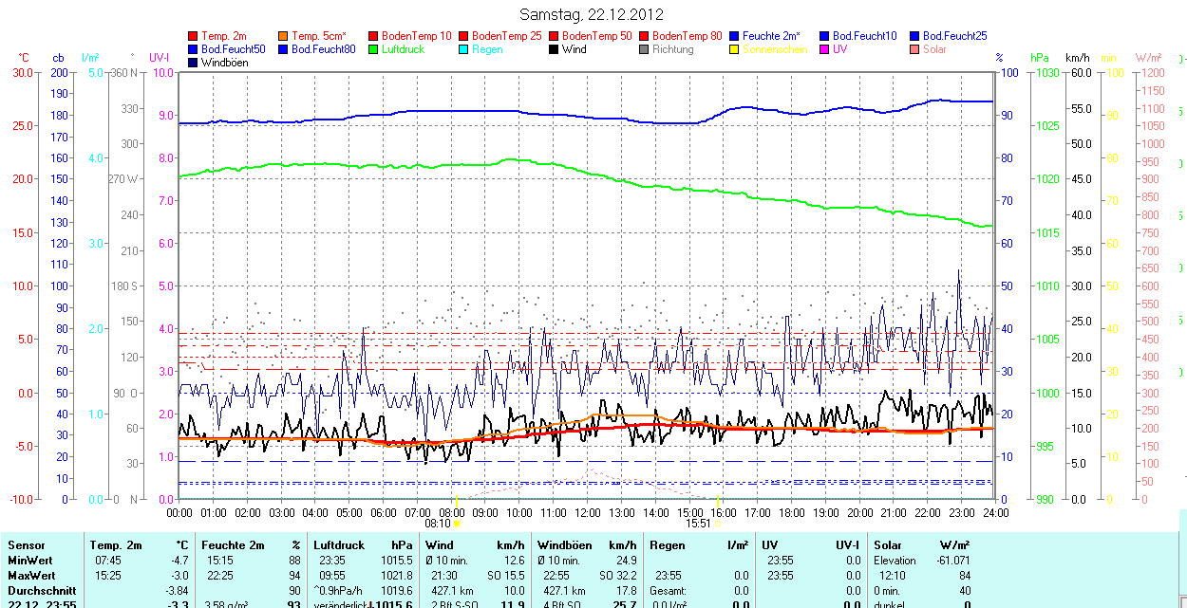Click the black Wind legend swatch
Viewport: 1187px width, 608px height.
(555, 49)
